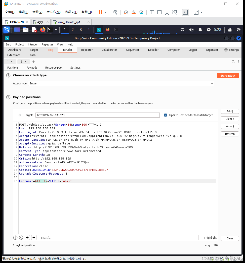Open the terminal emulator in Kali panel
The height and width of the screenshot is (263, 245).
click(x=50, y=30)
